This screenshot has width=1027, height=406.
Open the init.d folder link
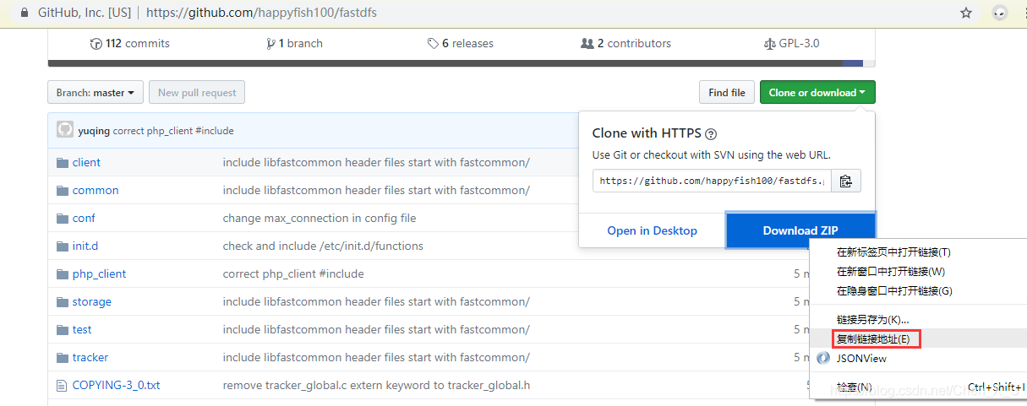(x=85, y=246)
